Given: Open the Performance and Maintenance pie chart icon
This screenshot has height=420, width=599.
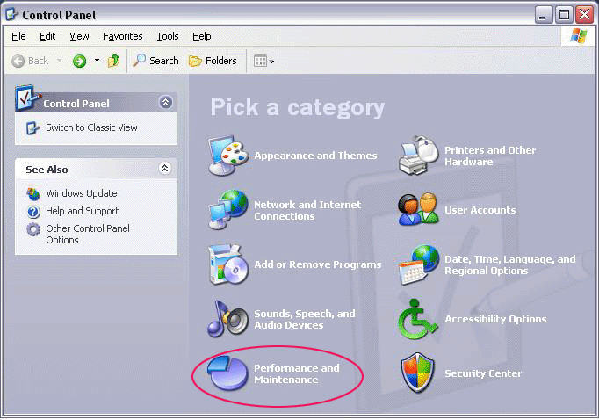Looking at the screenshot, I should pyautogui.click(x=228, y=373).
